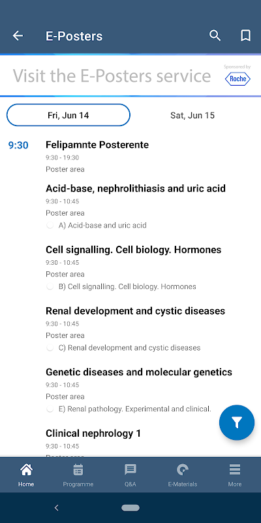Select circle beside C) Renal development topic
This screenshot has width=261, height=523.
click(x=50, y=348)
